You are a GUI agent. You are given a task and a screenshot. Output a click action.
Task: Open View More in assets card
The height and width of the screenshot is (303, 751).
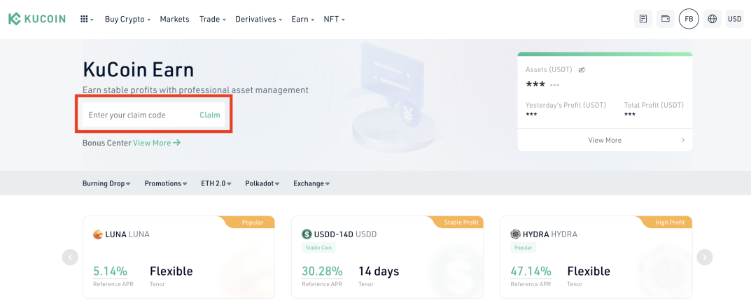605,140
